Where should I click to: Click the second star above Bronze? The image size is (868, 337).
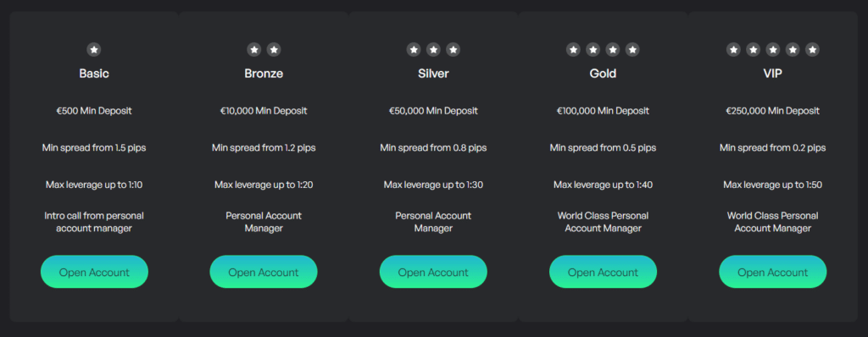click(274, 50)
